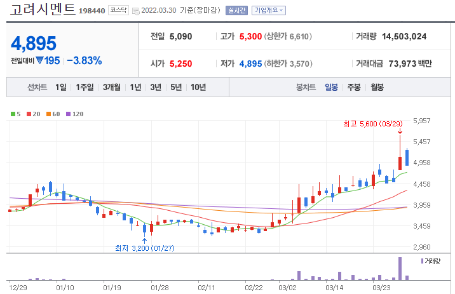The image size is (455, 294).
Task: Click the current price 4,895
Action: [x=34, y=43]
